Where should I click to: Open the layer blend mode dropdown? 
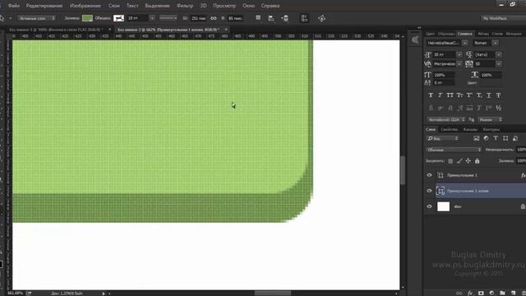(x=454, y=150)
